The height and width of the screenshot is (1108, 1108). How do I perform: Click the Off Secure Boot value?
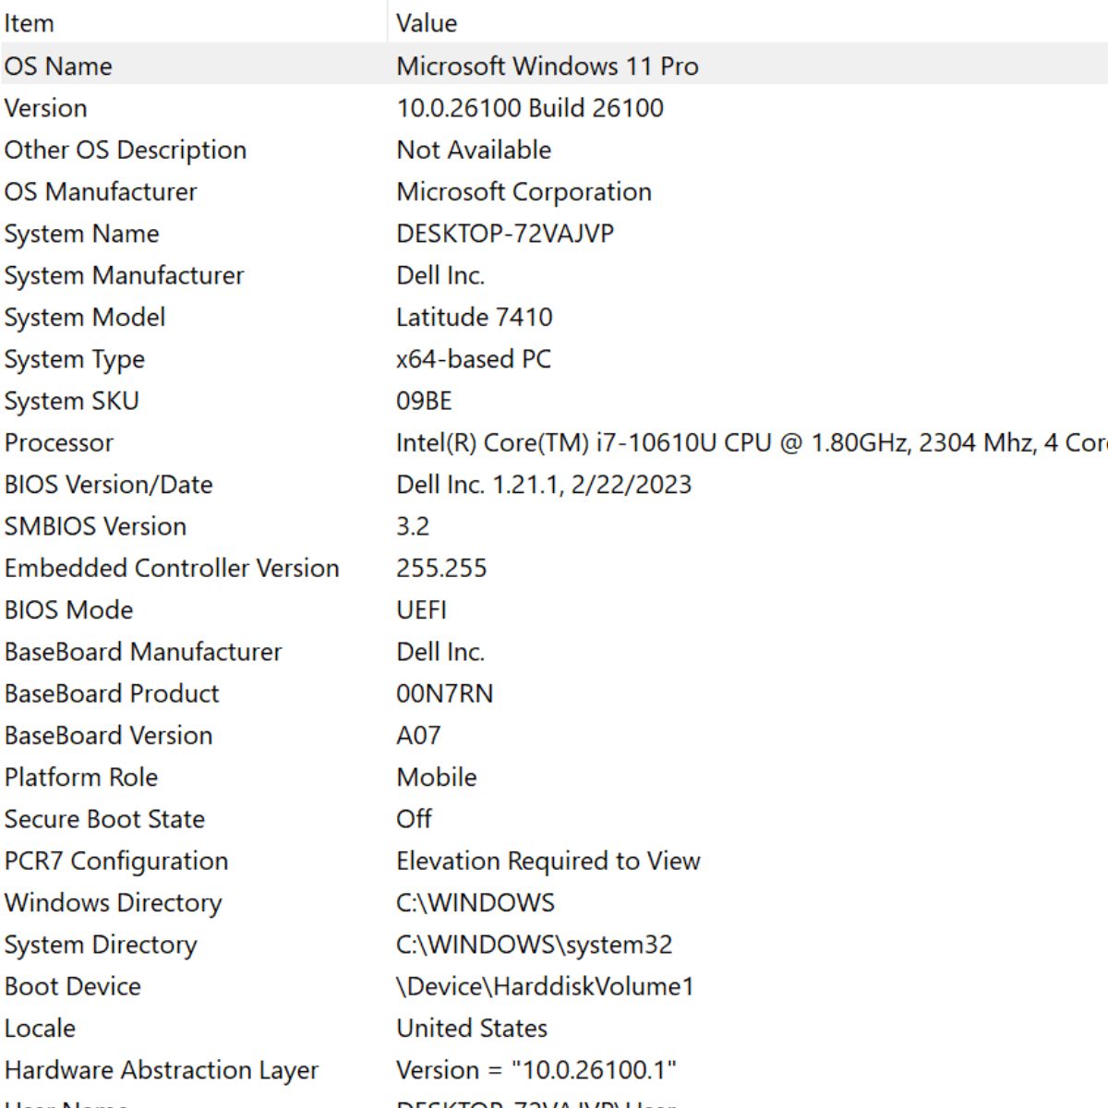coord(414,819)
